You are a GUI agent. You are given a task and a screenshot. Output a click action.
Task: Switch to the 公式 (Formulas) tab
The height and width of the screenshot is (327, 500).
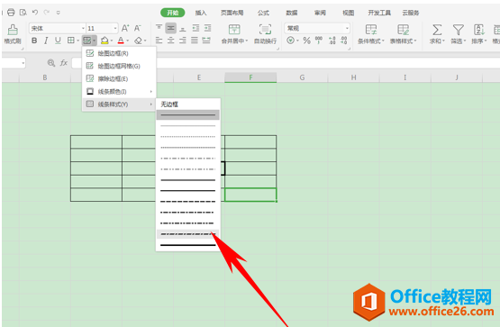263,13
